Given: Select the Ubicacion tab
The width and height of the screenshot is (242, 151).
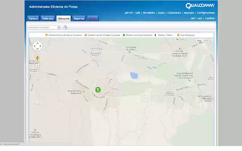Looking at the screenshot, I should [64, 18].
